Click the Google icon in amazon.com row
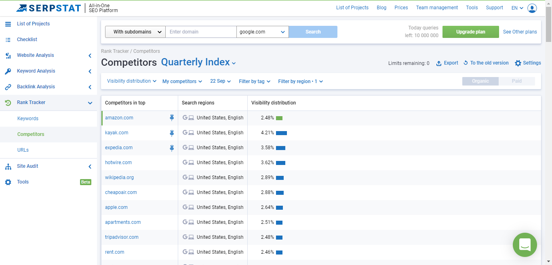 [185, 118]
